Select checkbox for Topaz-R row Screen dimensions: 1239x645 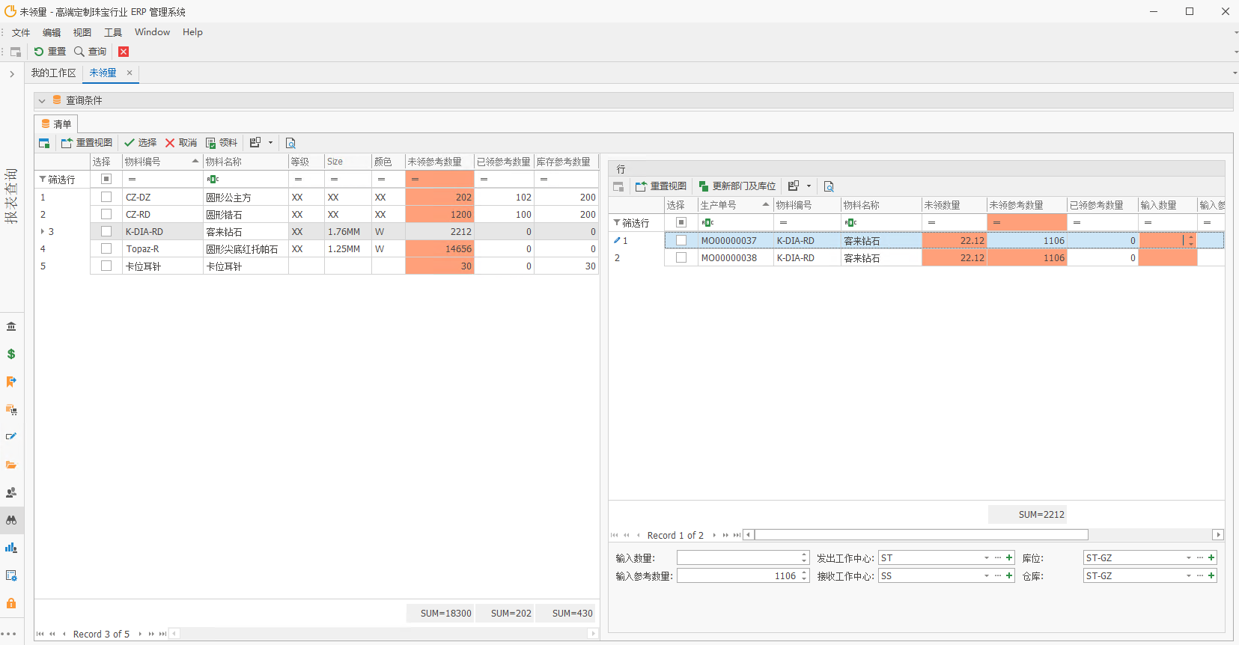(x=106, y=248)
